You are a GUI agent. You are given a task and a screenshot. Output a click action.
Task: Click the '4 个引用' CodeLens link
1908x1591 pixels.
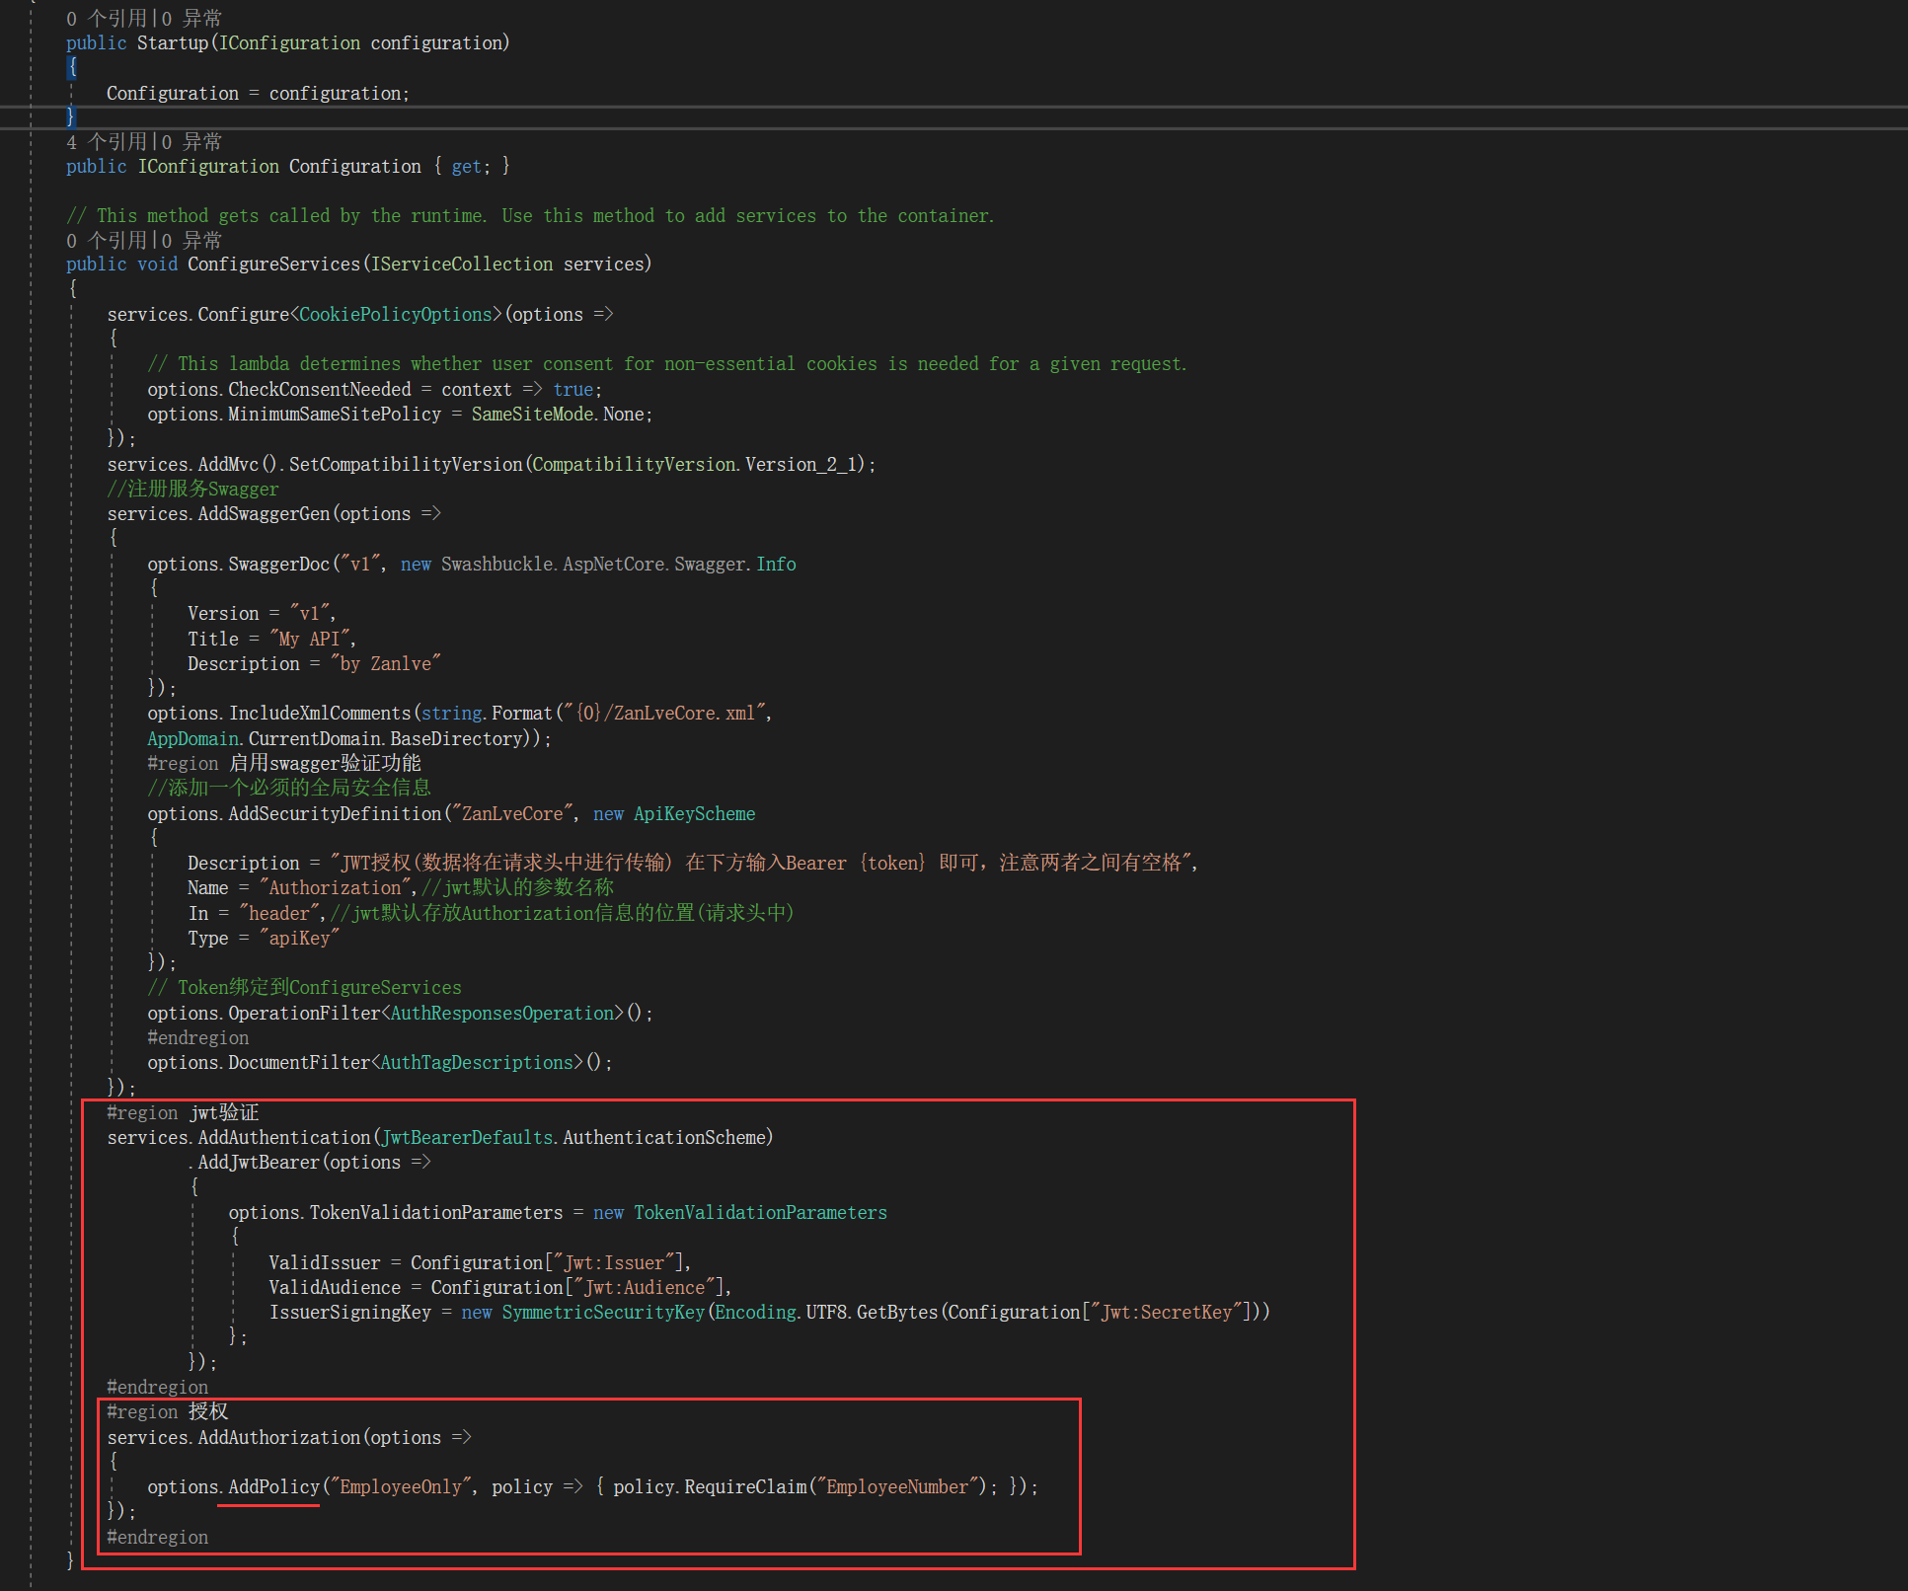106,142
